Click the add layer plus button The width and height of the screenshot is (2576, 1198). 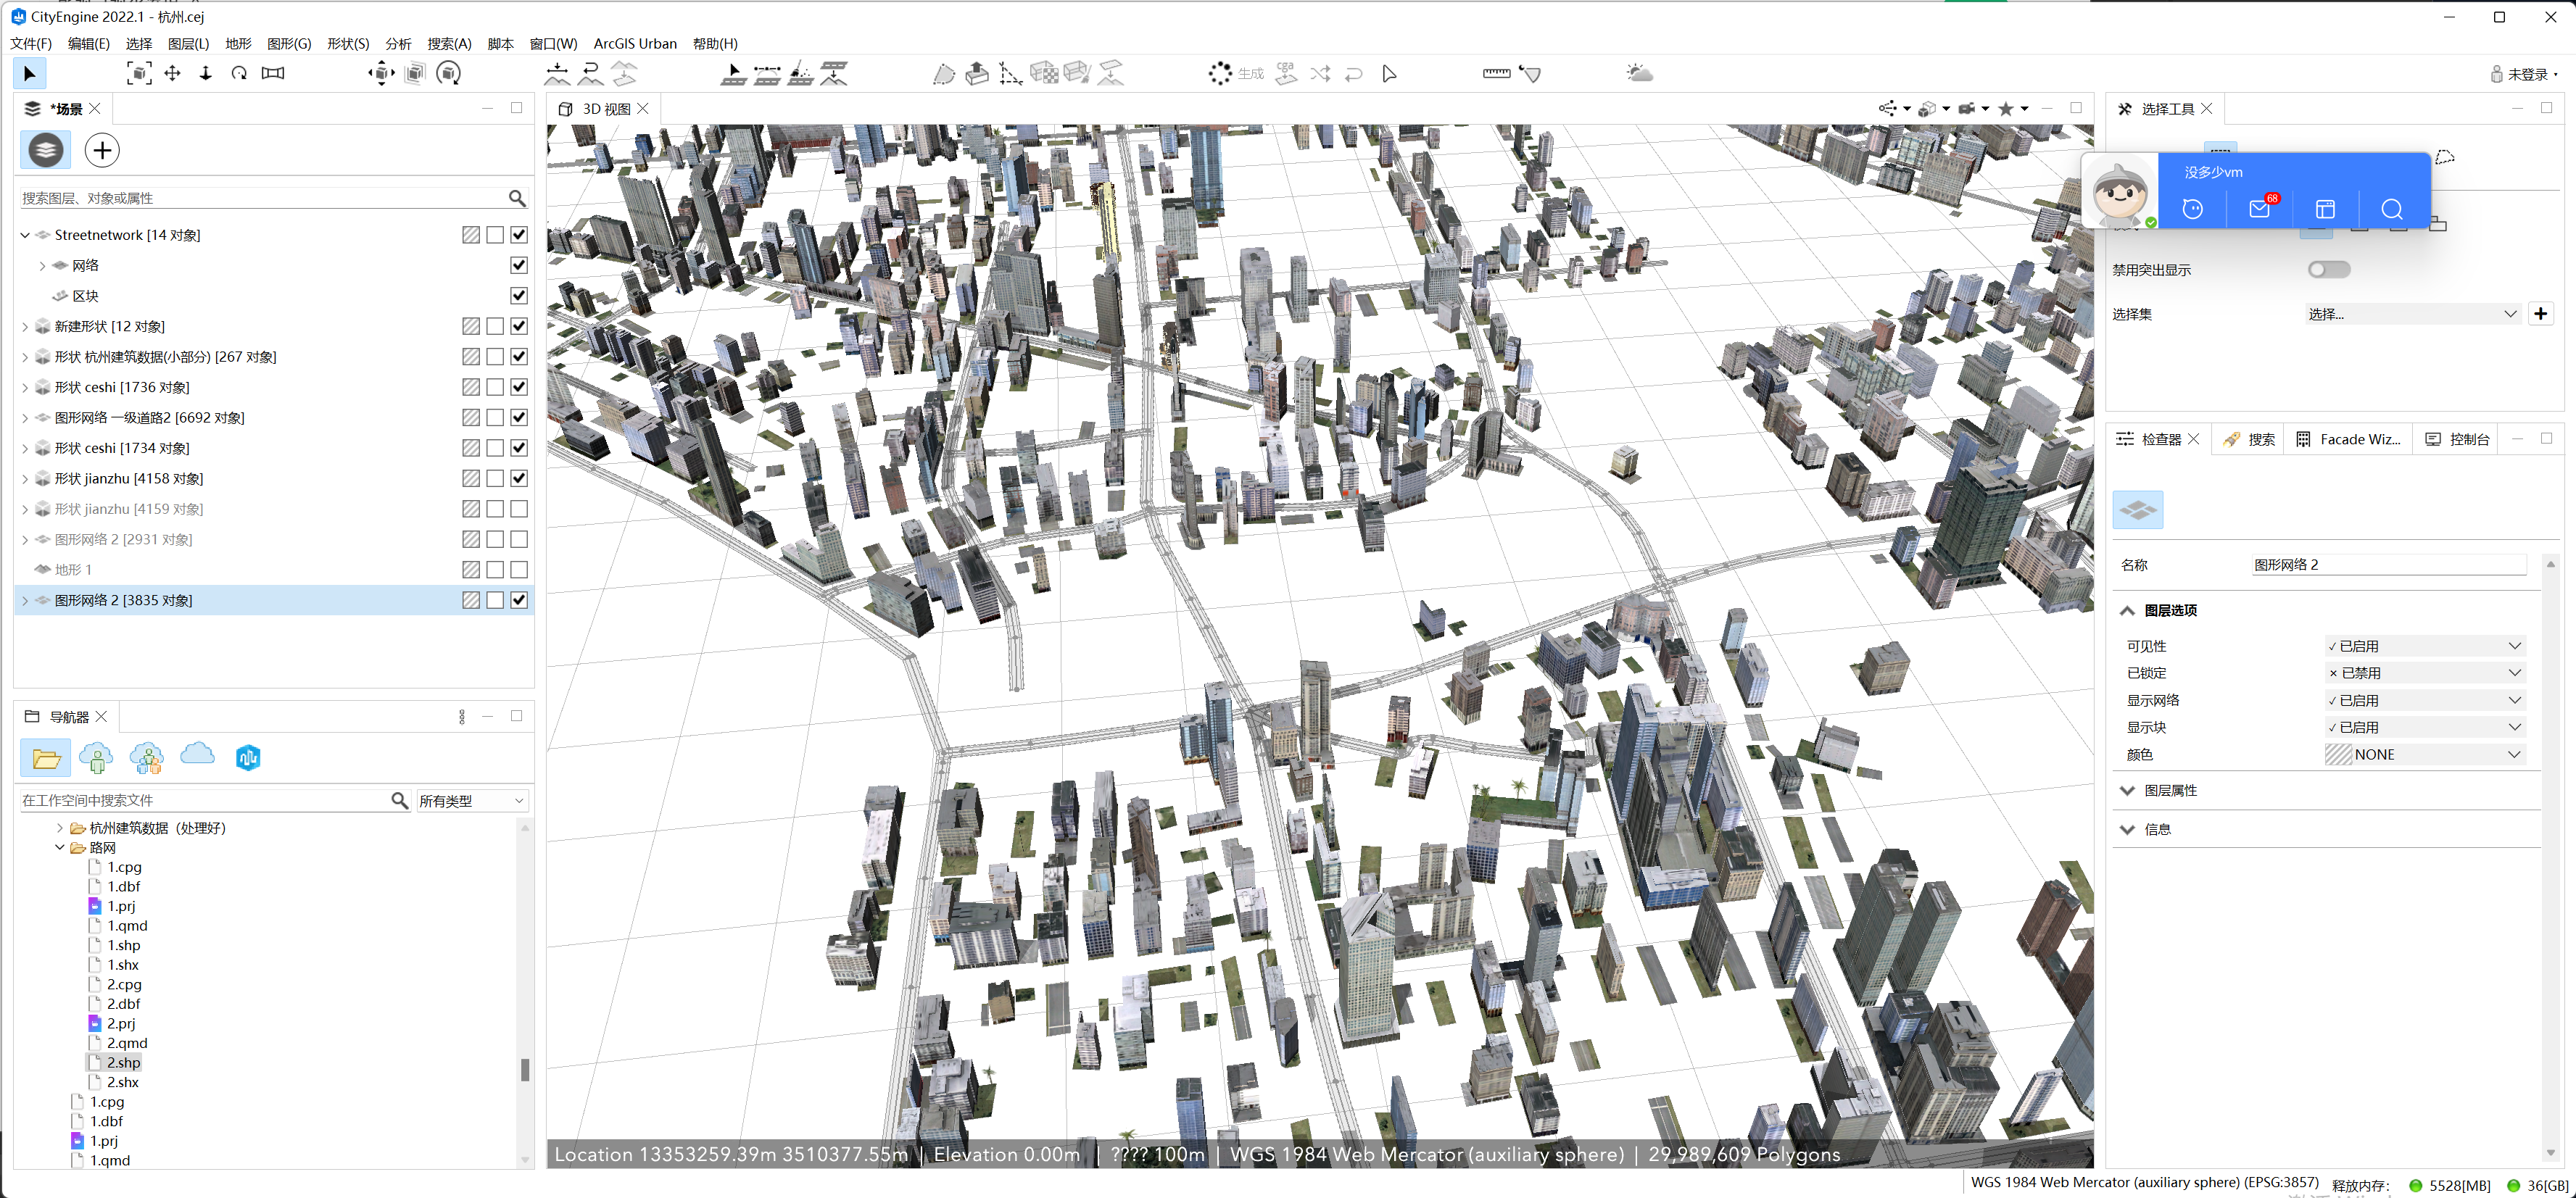pos(102,150)
